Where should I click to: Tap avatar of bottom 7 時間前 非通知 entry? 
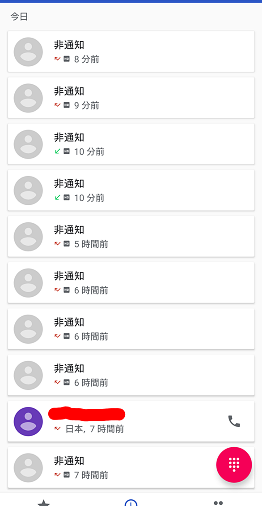coord(28,468)
